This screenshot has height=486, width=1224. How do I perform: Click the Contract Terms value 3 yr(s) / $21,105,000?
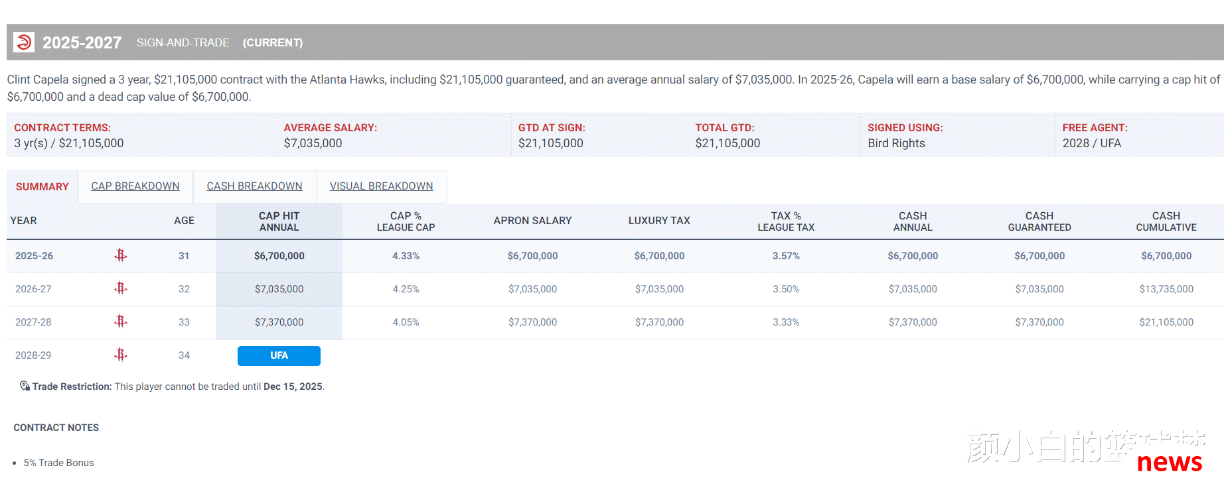[x=69, y=143]
